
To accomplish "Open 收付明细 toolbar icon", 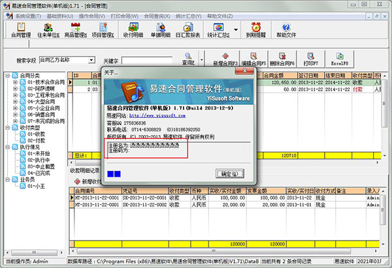I will [x=133, y=30].
